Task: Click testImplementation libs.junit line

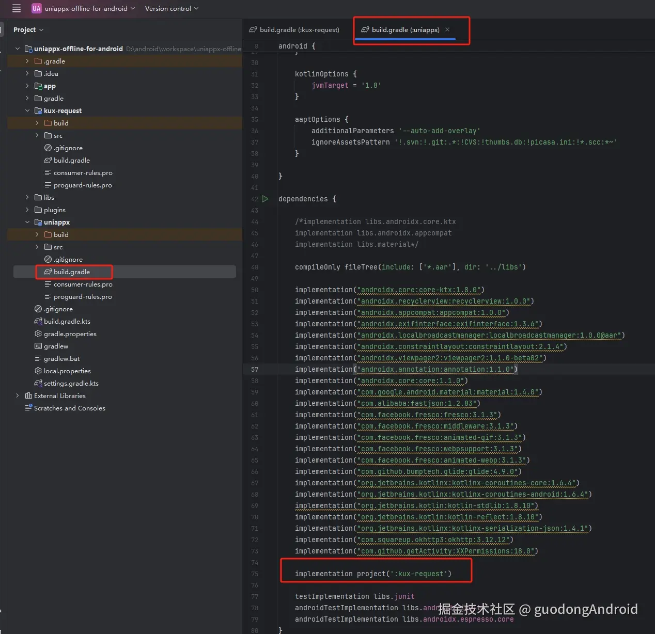Action: point(355,596)
